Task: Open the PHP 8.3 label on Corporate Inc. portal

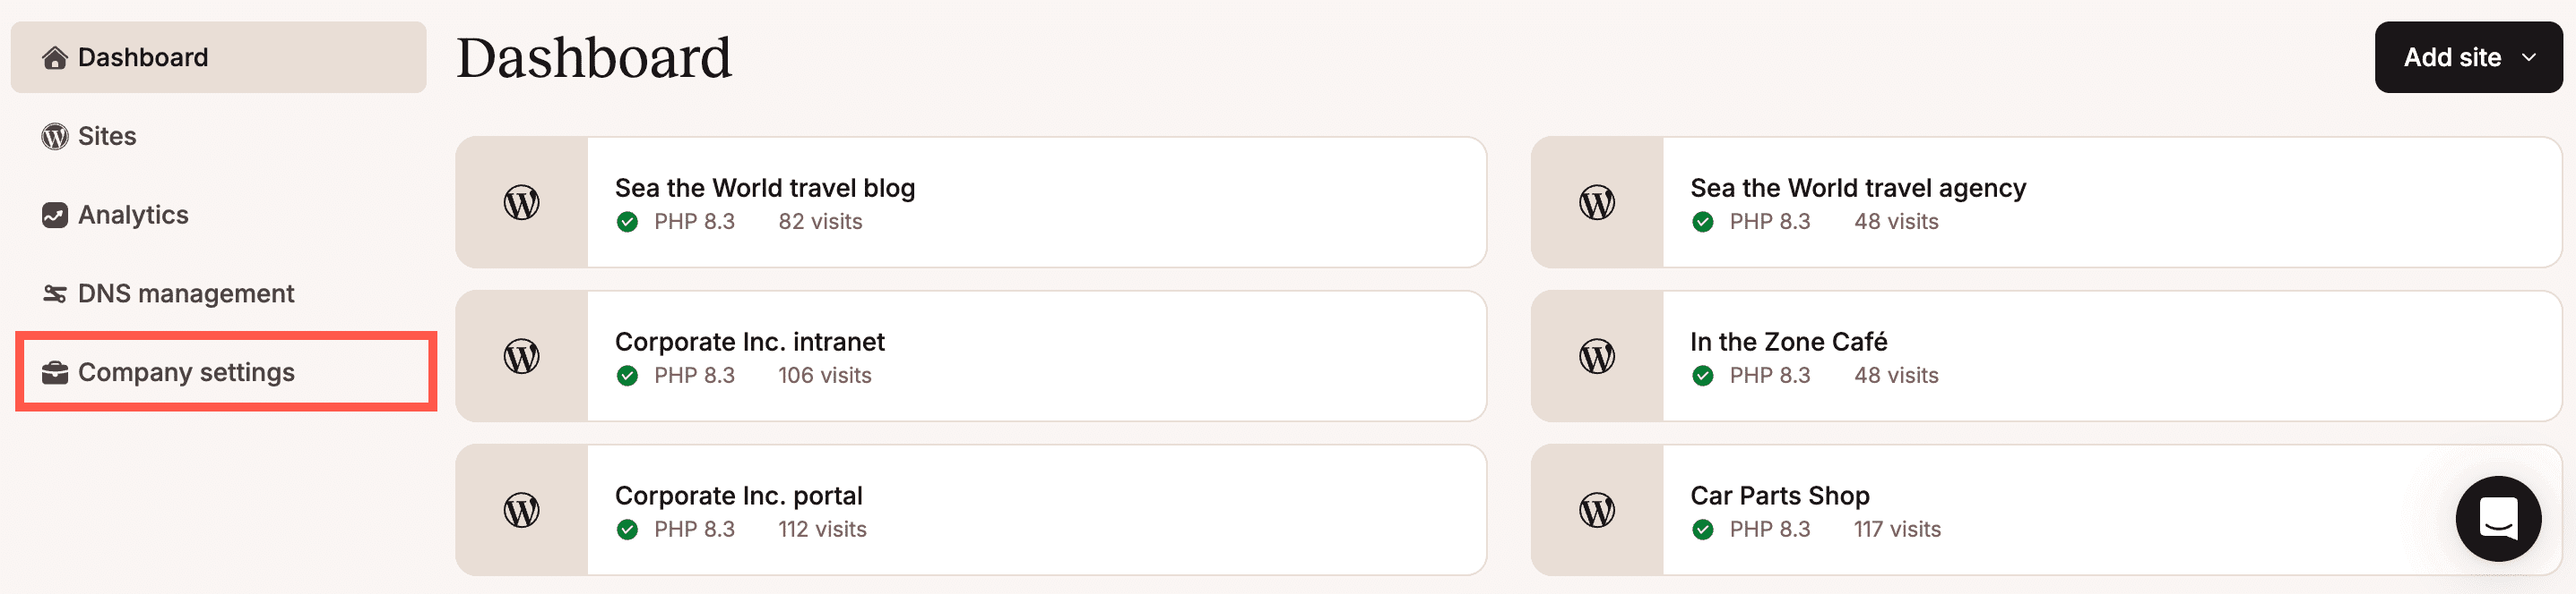Action: [x=694, y=529]
